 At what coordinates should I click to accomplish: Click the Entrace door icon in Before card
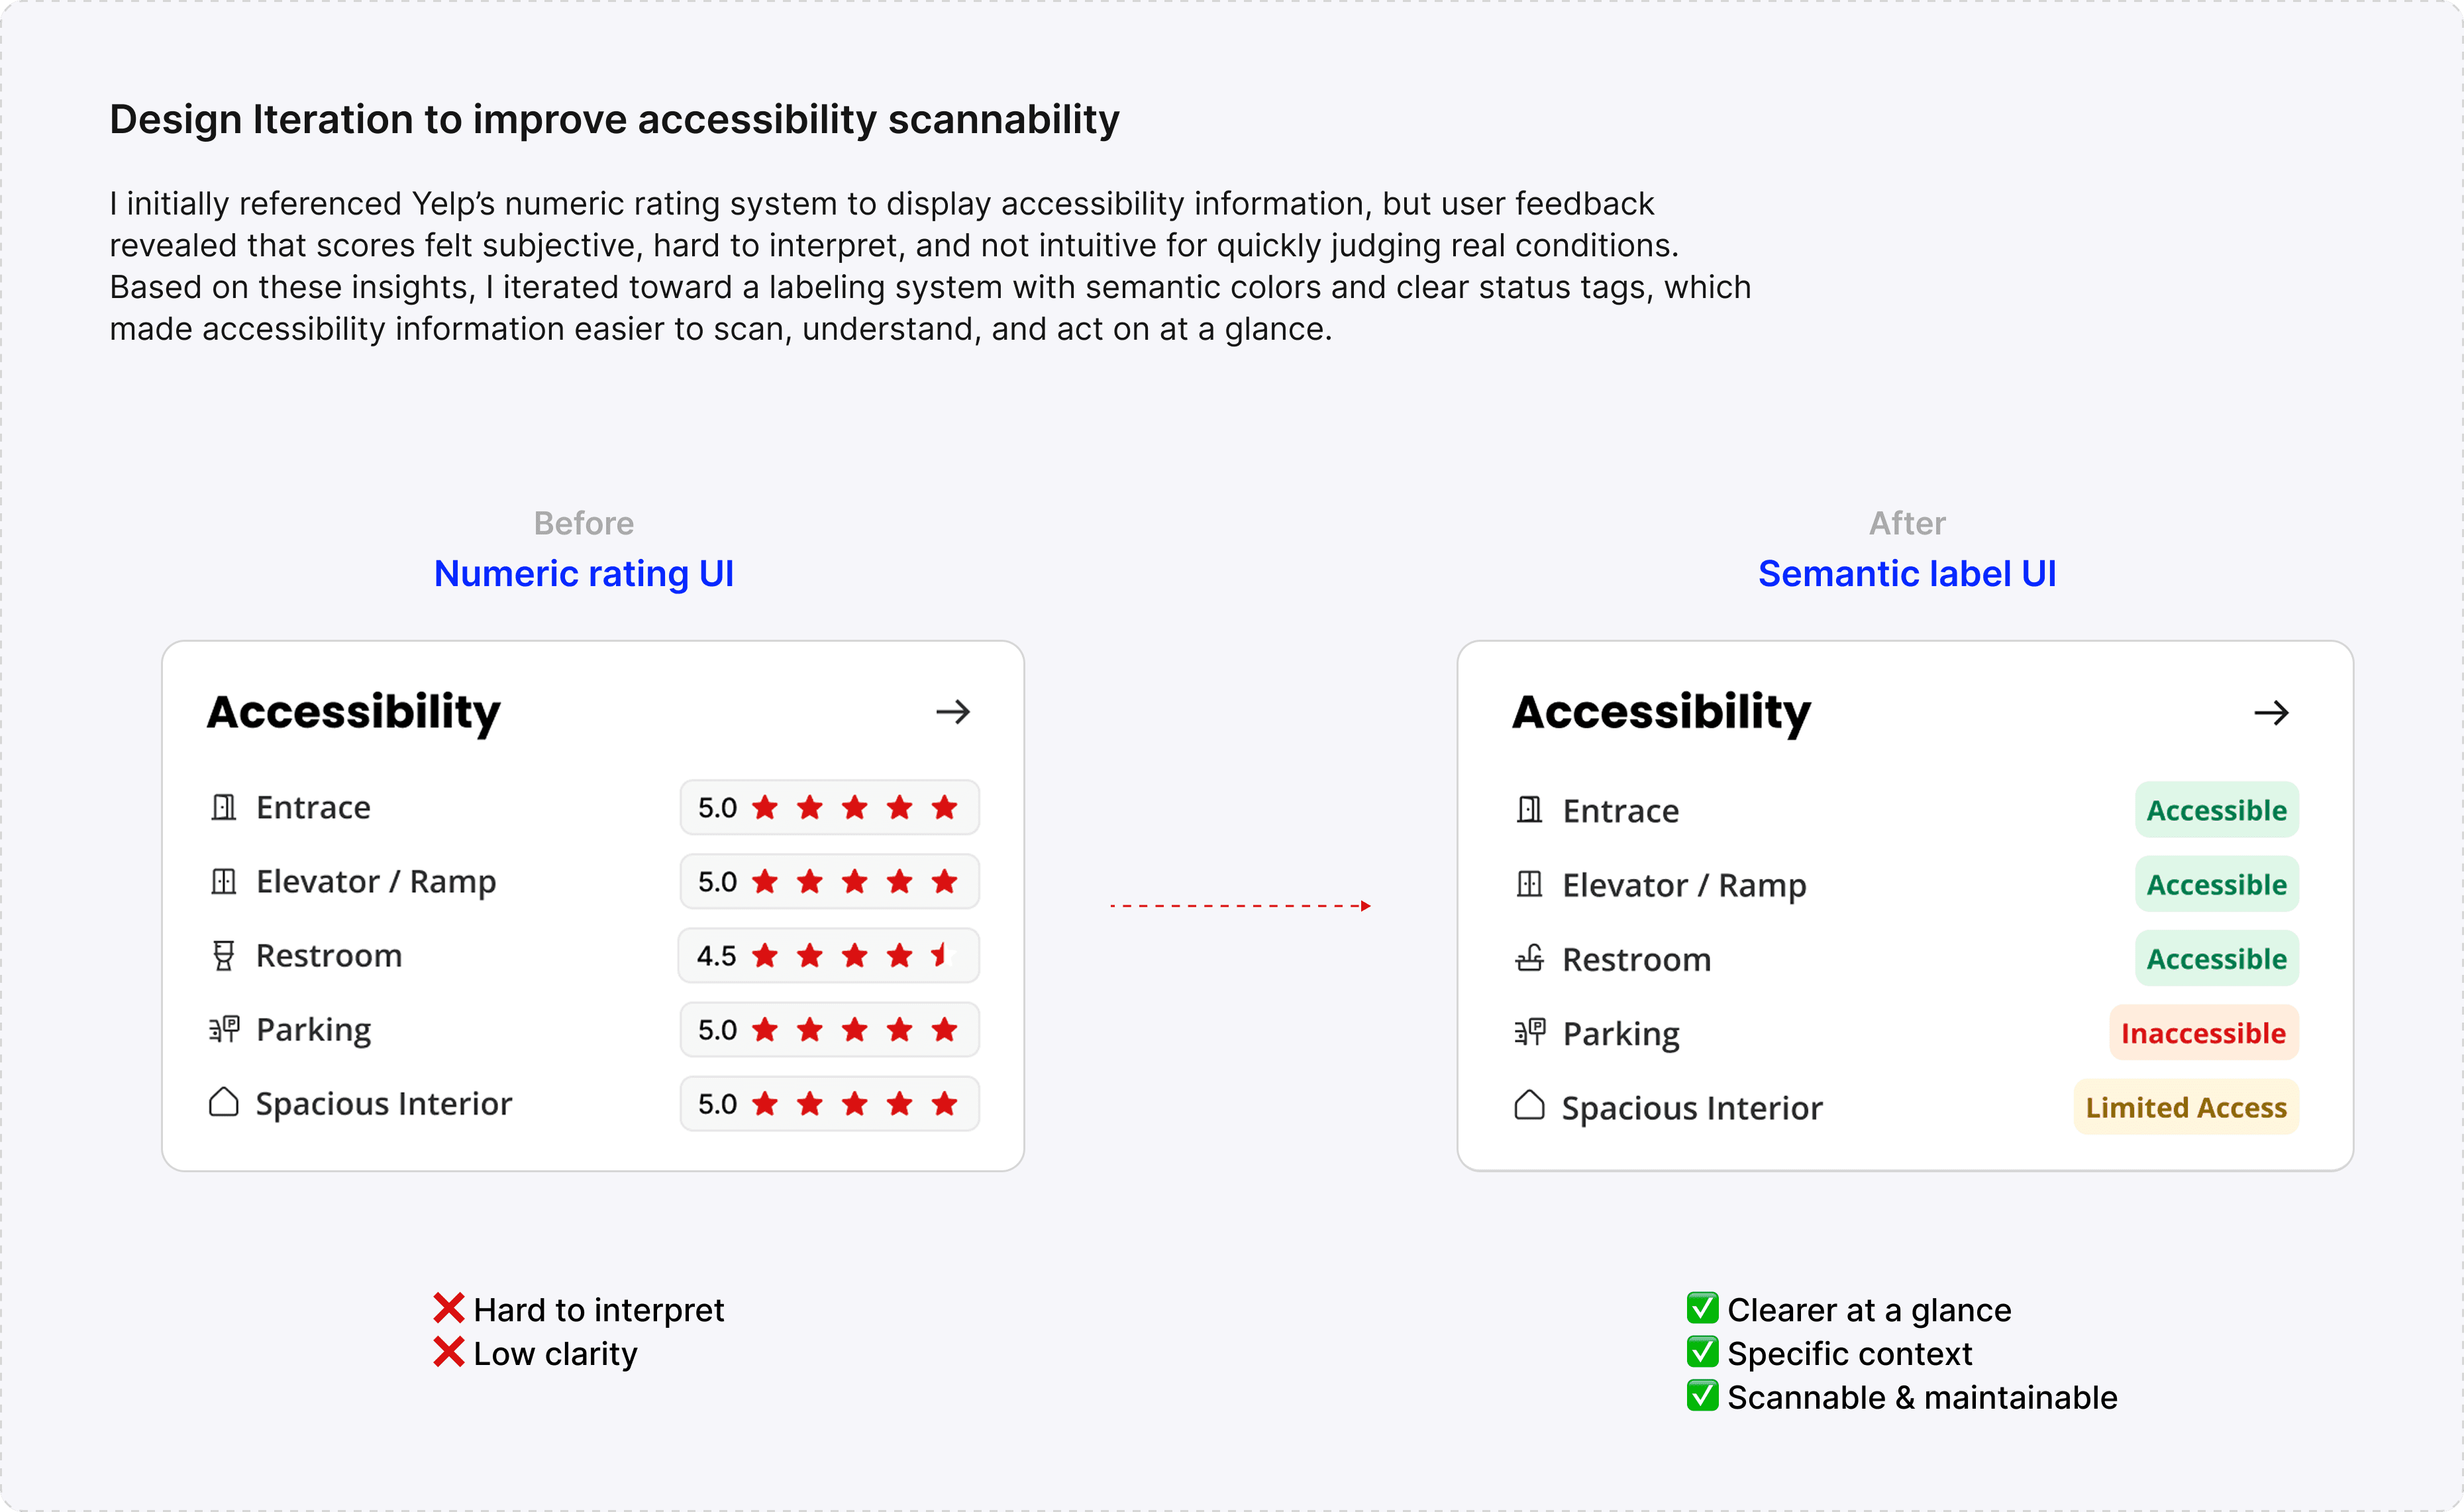pyautogui.click(x=224, y=807)
